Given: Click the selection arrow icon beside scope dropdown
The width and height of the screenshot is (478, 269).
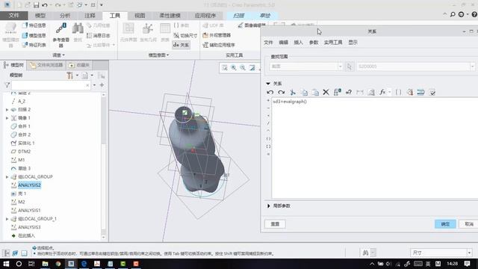Looking at the screenshot, I should point(350,67).
